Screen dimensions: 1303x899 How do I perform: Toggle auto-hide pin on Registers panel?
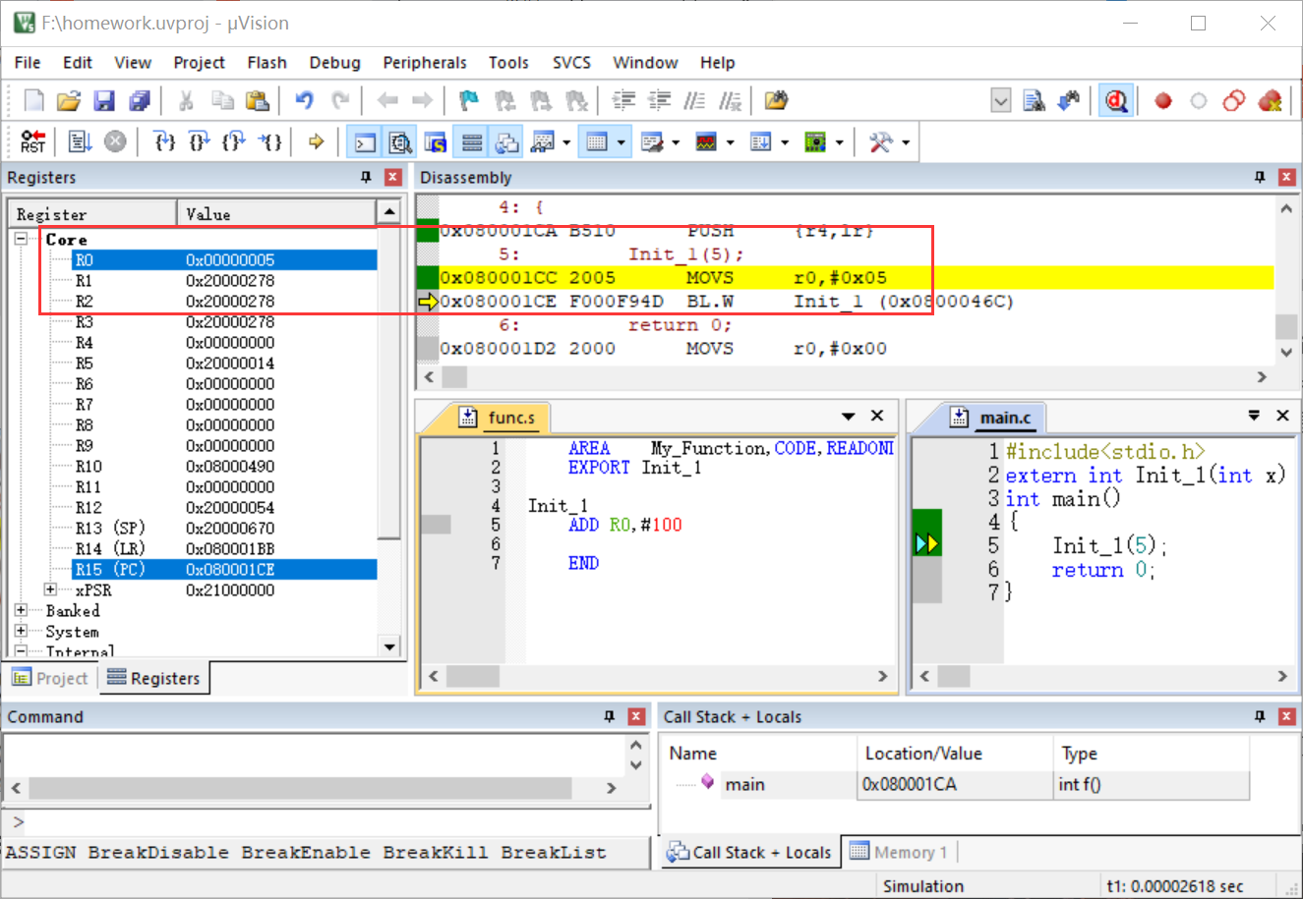point(366,177)
